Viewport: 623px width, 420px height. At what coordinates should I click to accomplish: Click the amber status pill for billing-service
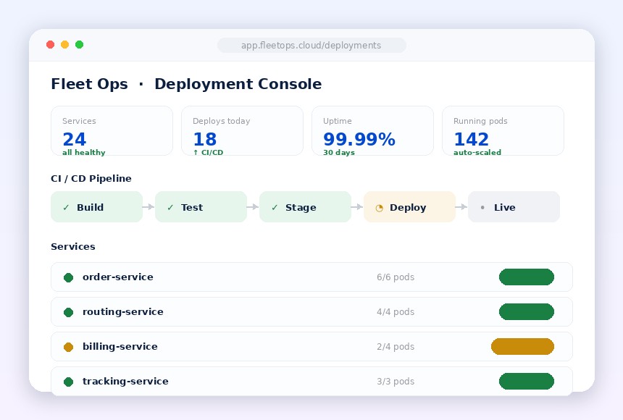pos(522,346)
